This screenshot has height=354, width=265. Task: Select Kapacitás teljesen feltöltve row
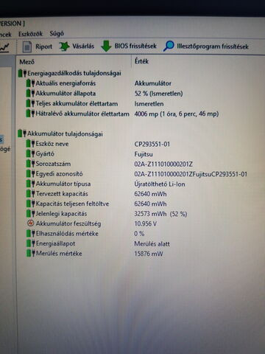click(96, 204)
